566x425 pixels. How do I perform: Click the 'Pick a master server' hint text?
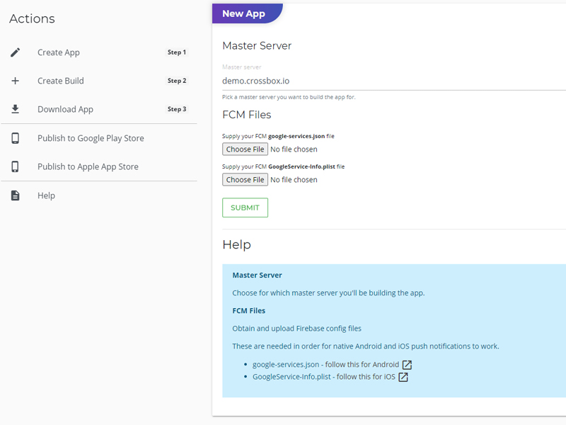[289, 97]
